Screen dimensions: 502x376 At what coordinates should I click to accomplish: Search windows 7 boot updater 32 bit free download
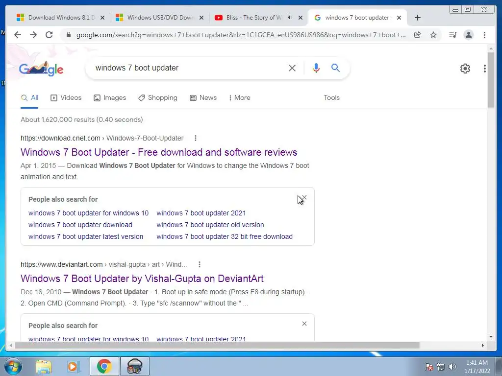click(225, 236)
